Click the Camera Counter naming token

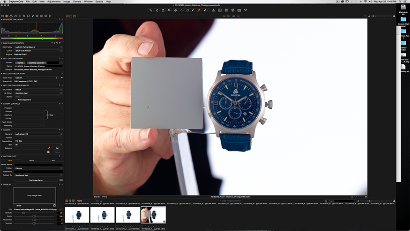pos(37,63)
